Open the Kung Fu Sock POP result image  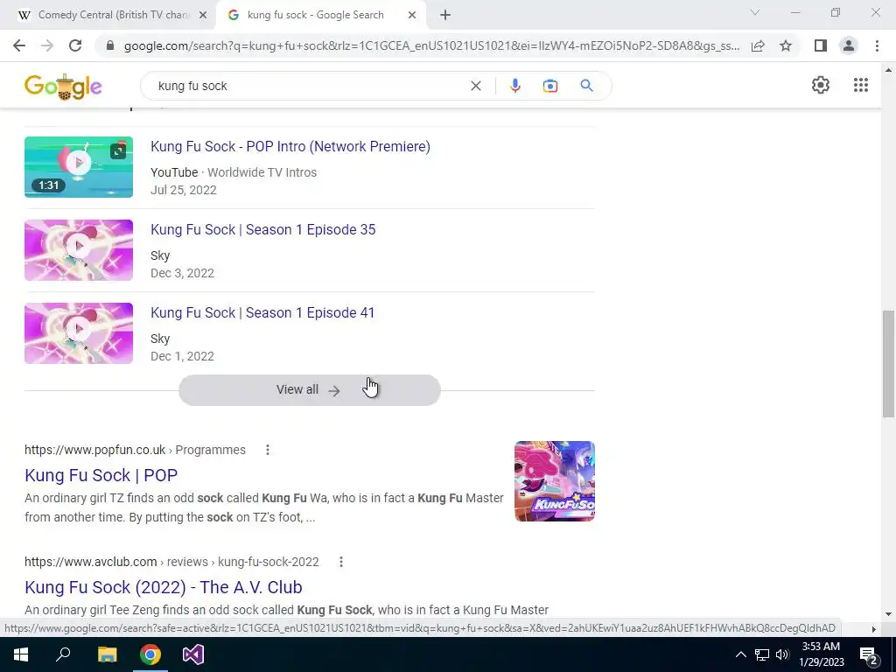pos(554,481)
